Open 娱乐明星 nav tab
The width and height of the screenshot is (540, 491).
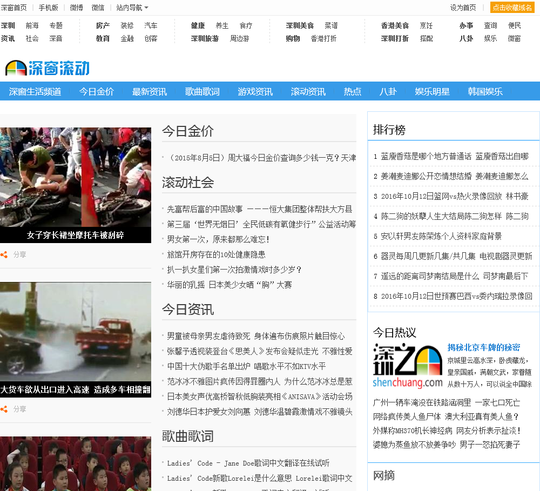click(x=432, y=91)
